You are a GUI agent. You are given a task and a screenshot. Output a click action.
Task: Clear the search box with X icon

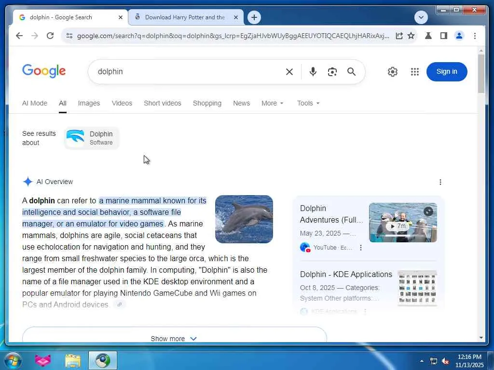click(289, 72)
